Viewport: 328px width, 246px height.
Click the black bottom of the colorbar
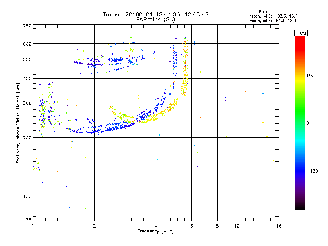300,207
